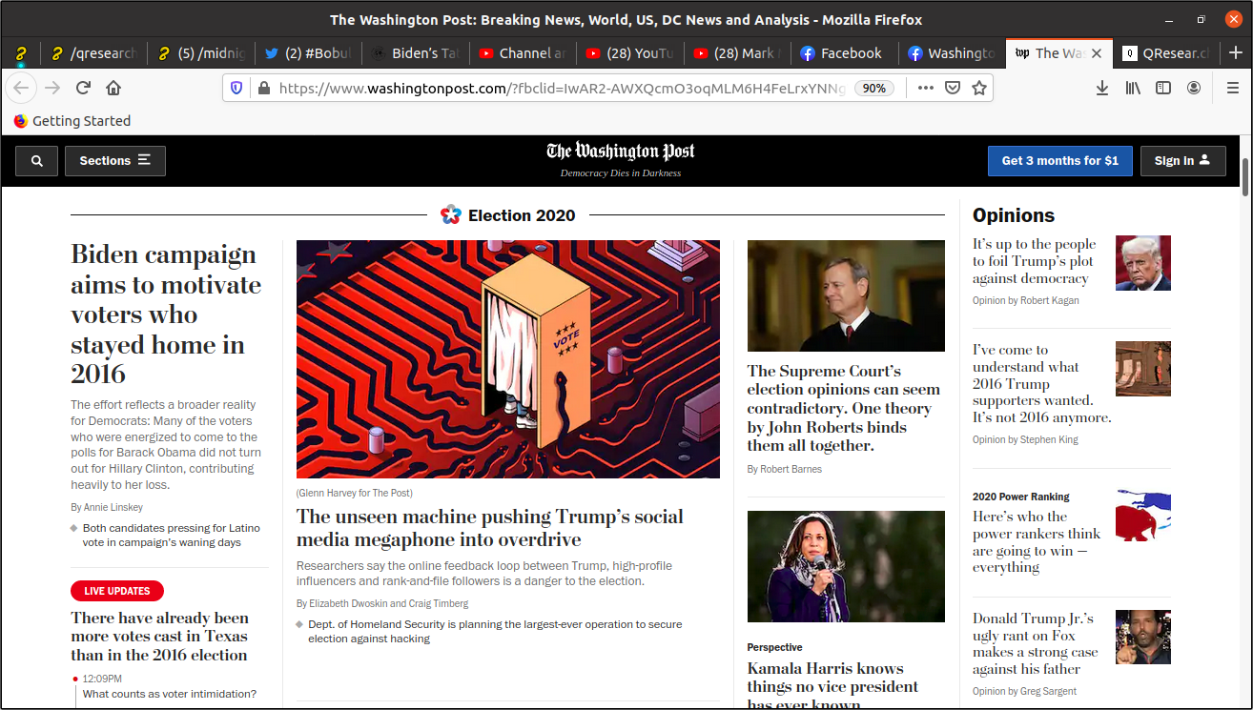
Task: Click the browser Forward arrow button
Action: tap(52, 88)
